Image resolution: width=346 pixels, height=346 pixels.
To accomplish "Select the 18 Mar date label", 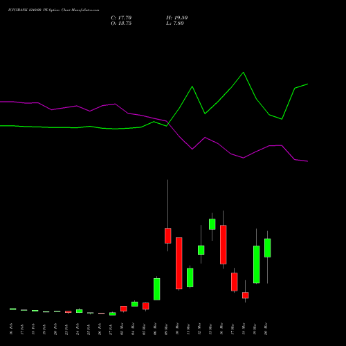I will 244,329.
